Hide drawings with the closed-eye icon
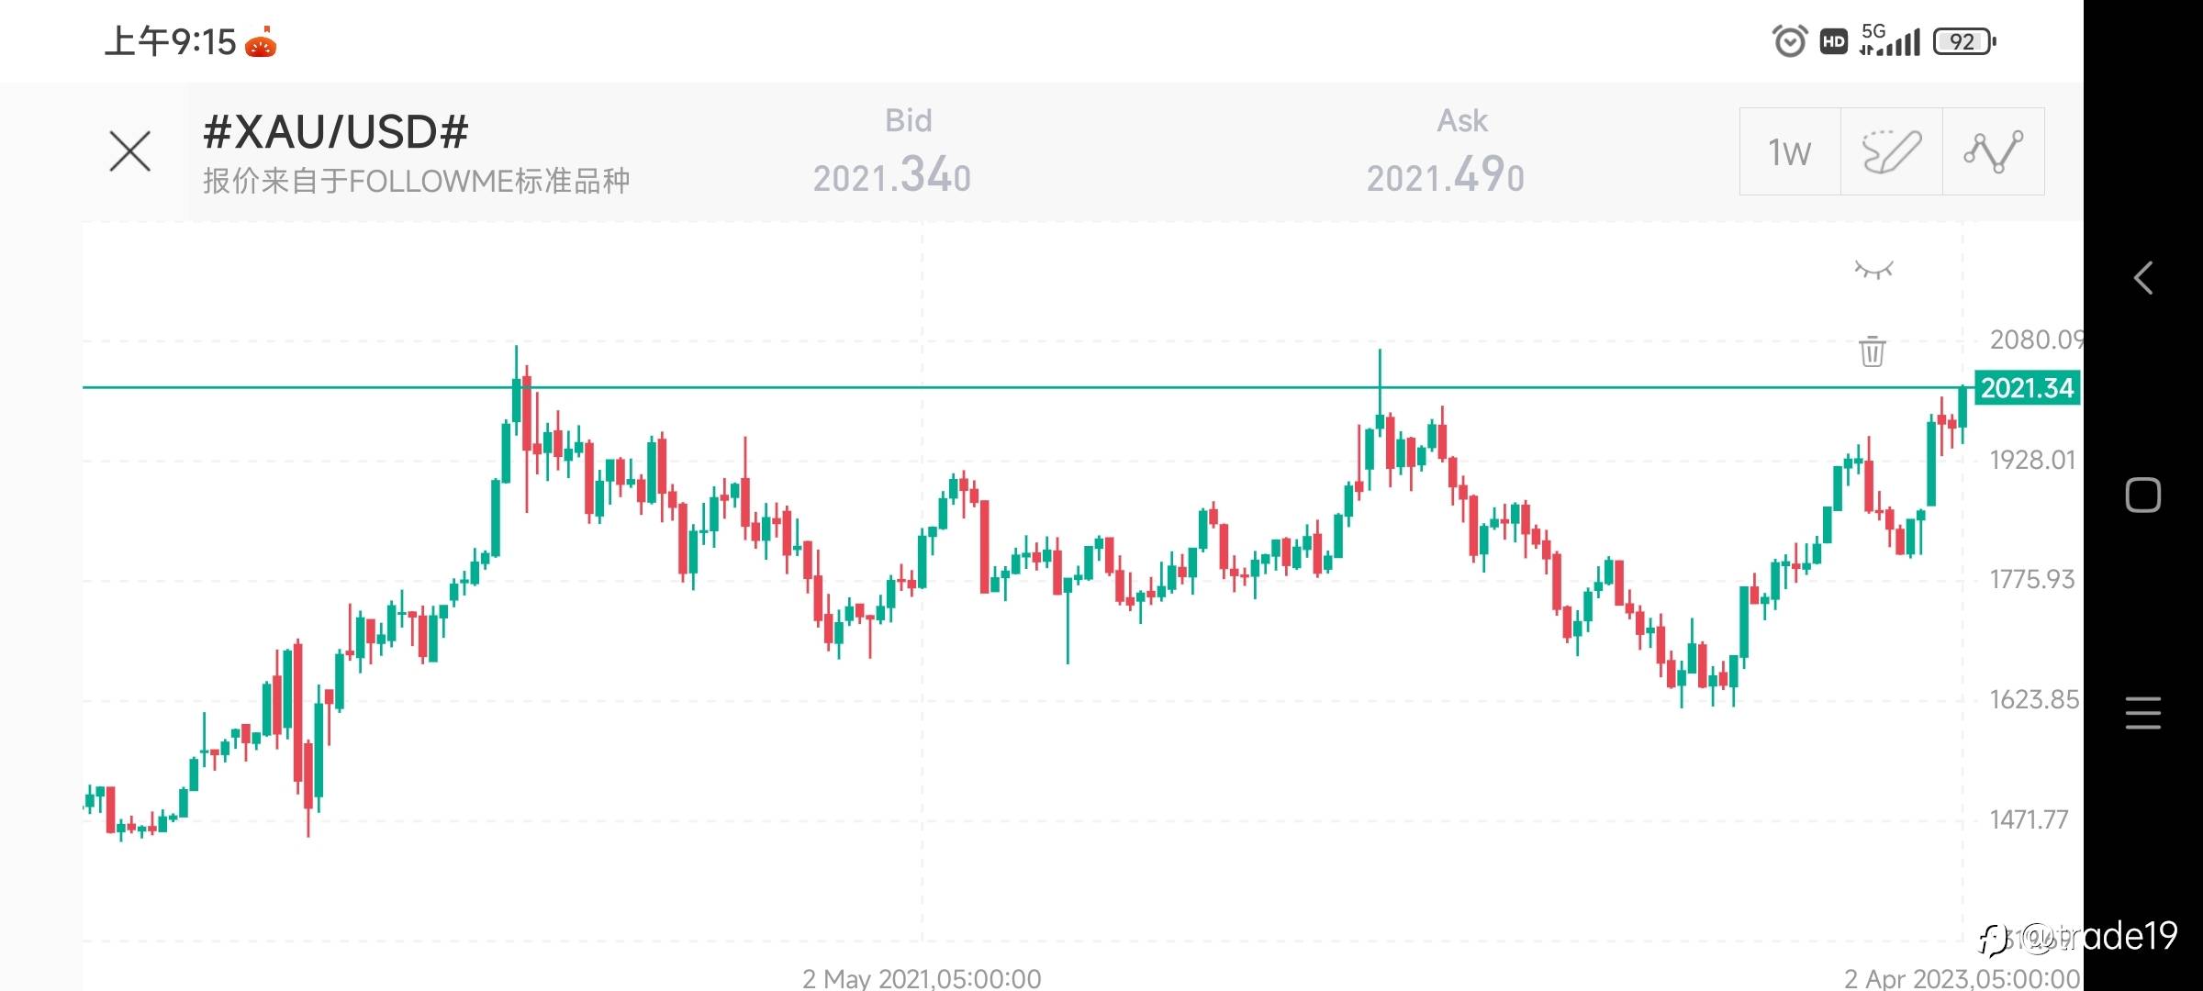The height and width of the screenshot is (991, 2203). [x=1873, y=270]
